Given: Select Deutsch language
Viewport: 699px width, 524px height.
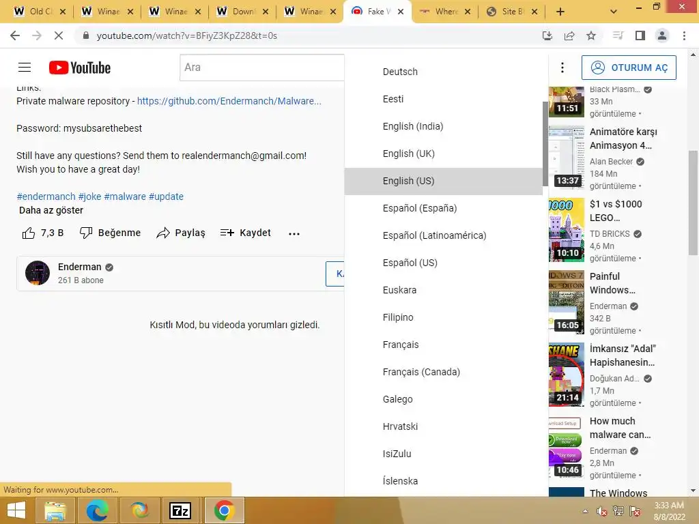Looking at the screenshot, I should (x=443, y=72).
